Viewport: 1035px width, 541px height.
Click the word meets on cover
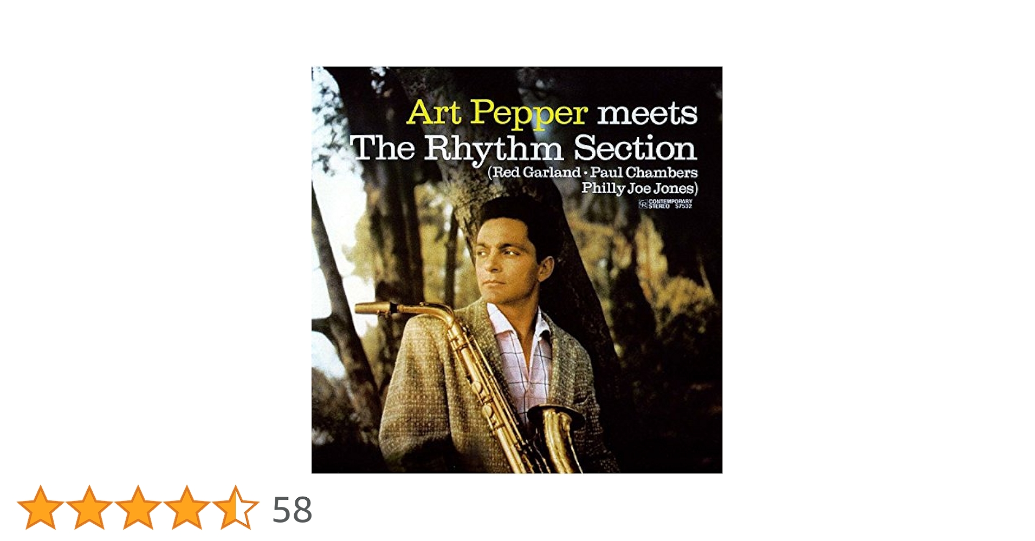pyautogui.click(x=647, y=113)
